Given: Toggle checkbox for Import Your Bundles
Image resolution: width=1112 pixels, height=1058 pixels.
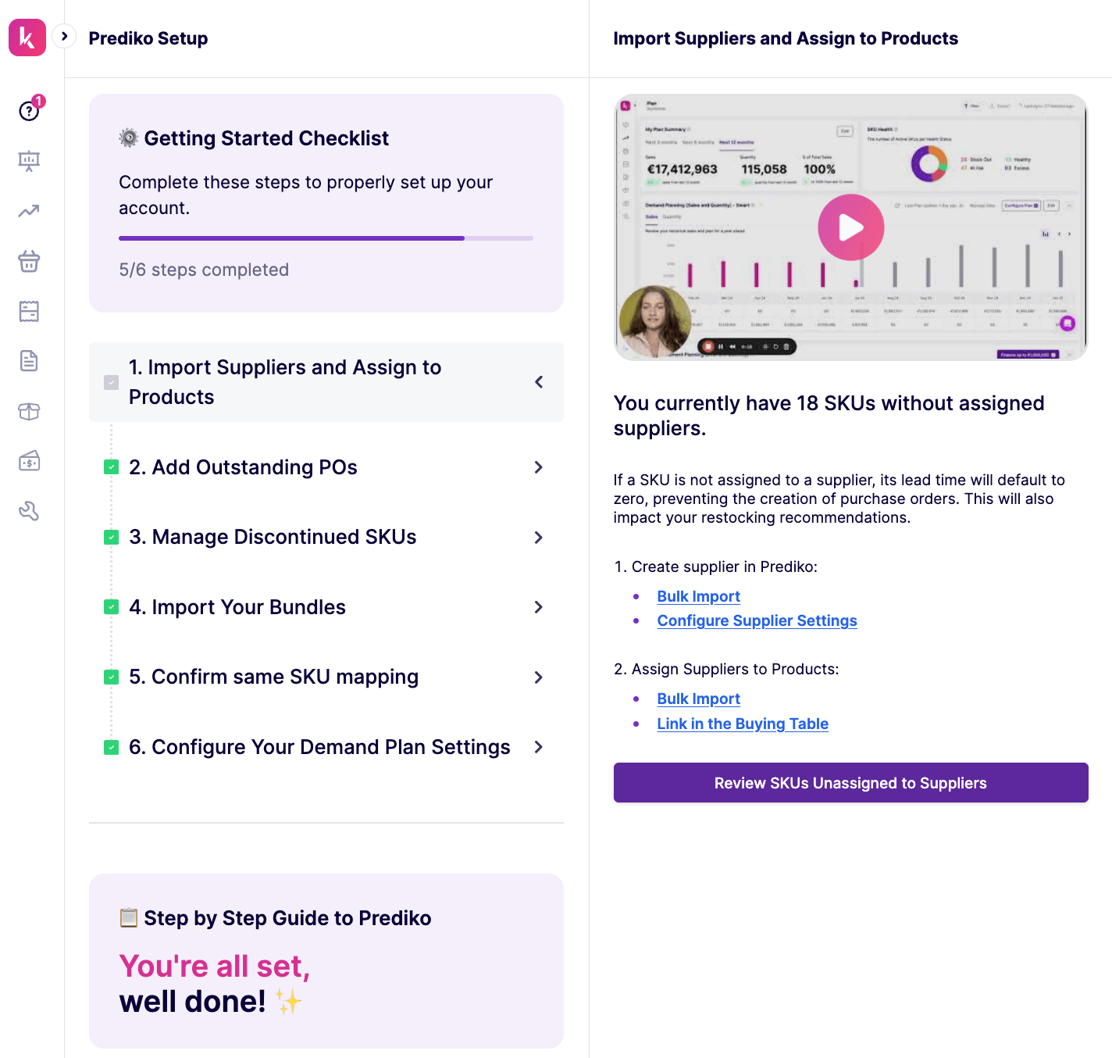Looking at the screenshot, I should [x=111, y=607].
